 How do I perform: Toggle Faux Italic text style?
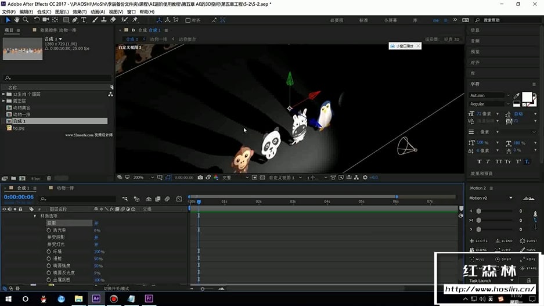click(x=488, y=161)
